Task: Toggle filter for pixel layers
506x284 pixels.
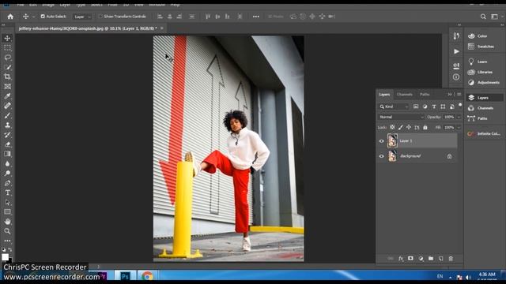Action: 416,106
